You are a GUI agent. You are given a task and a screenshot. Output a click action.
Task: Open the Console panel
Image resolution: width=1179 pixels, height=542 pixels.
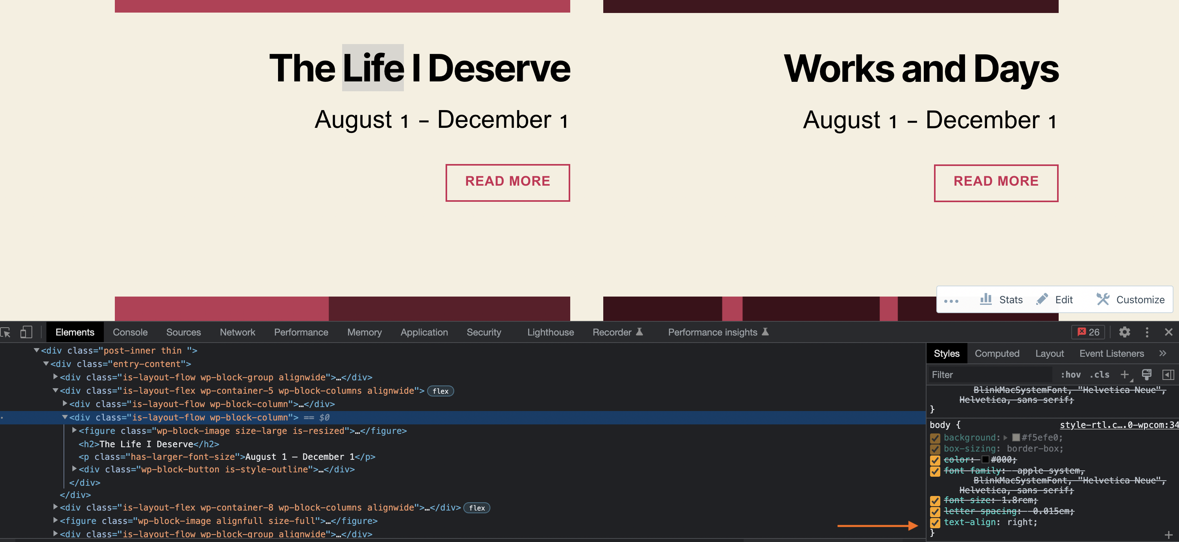pos(130,332)
